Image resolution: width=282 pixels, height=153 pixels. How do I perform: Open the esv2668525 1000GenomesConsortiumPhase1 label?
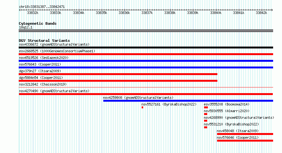click(x=57, y=51)
